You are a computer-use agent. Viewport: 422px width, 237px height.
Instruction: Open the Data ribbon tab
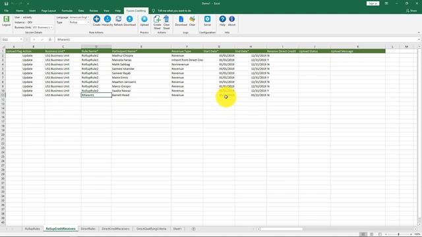(x=81, y=11)
